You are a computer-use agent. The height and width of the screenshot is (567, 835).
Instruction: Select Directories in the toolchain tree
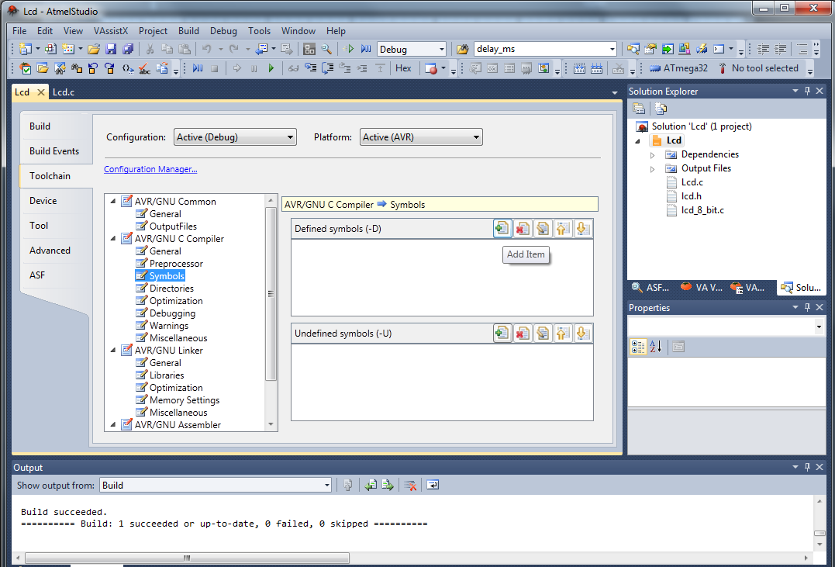pos(171,289)
